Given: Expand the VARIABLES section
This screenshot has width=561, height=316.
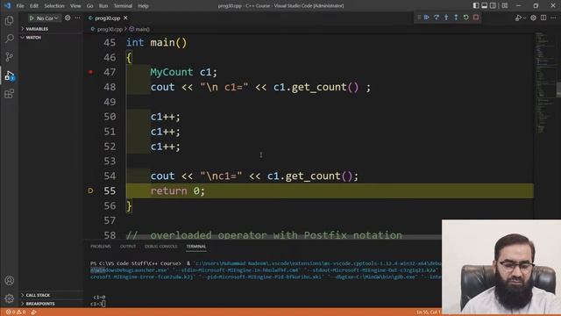Looking at the screenshot, I should click(x=51, y=29).
